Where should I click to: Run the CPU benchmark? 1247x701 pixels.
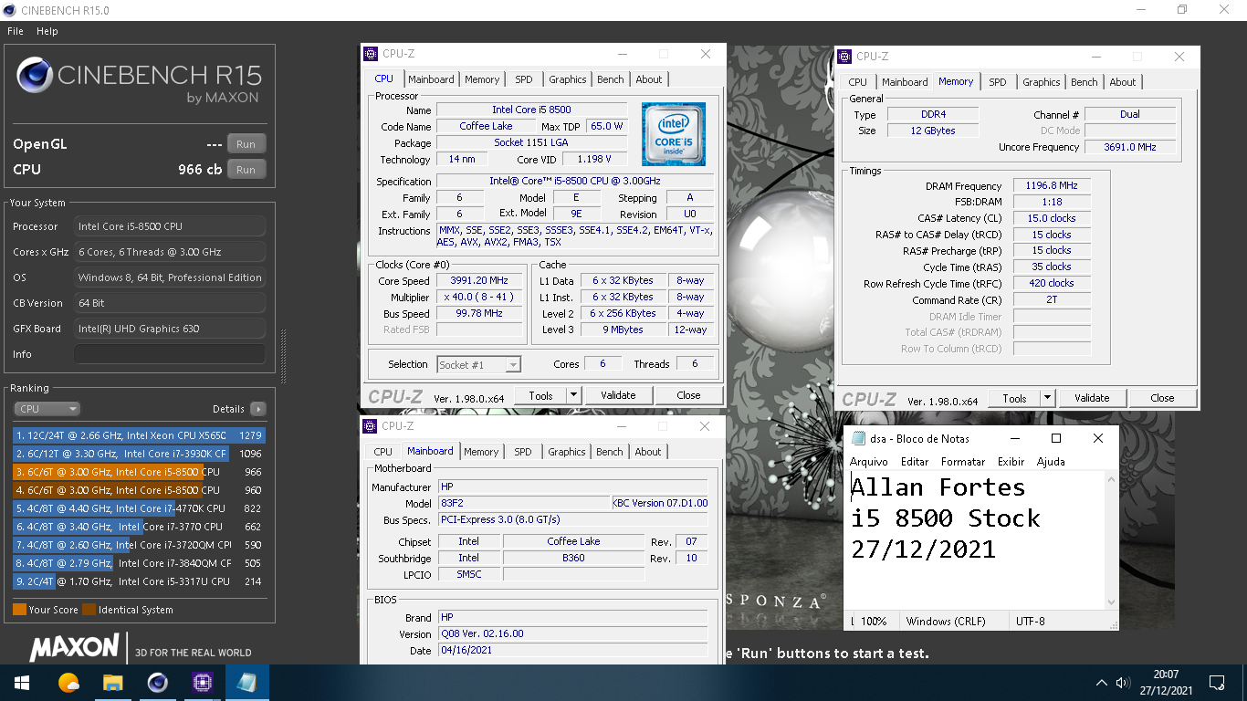click(246, 170)
